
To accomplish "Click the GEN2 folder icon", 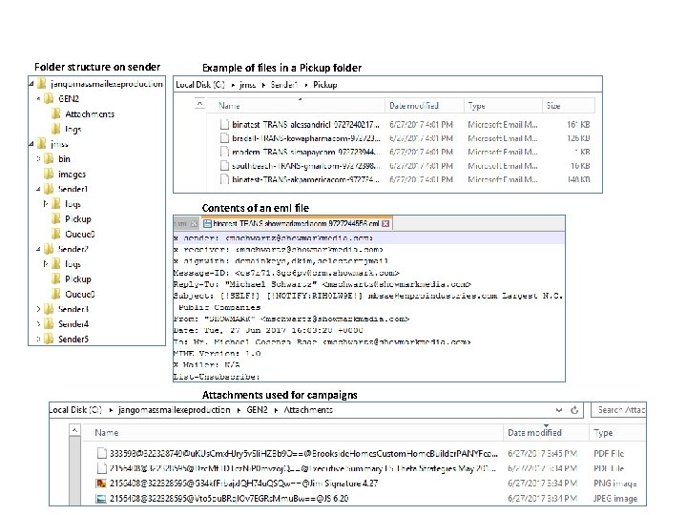I will [x=49, y=99].
